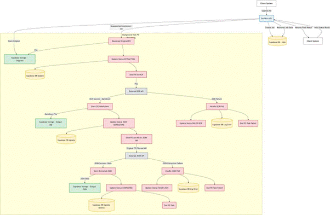This screenshot has height=215, width=330.
Task: Select the Download Original PO node
Action: tap(122, 41)
